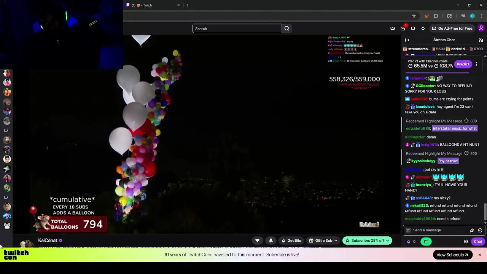
Task: Click the gorilla avatar in left sidebar
Action: (7, 226)
